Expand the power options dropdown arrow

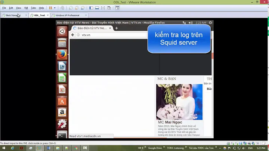(55, 8)
